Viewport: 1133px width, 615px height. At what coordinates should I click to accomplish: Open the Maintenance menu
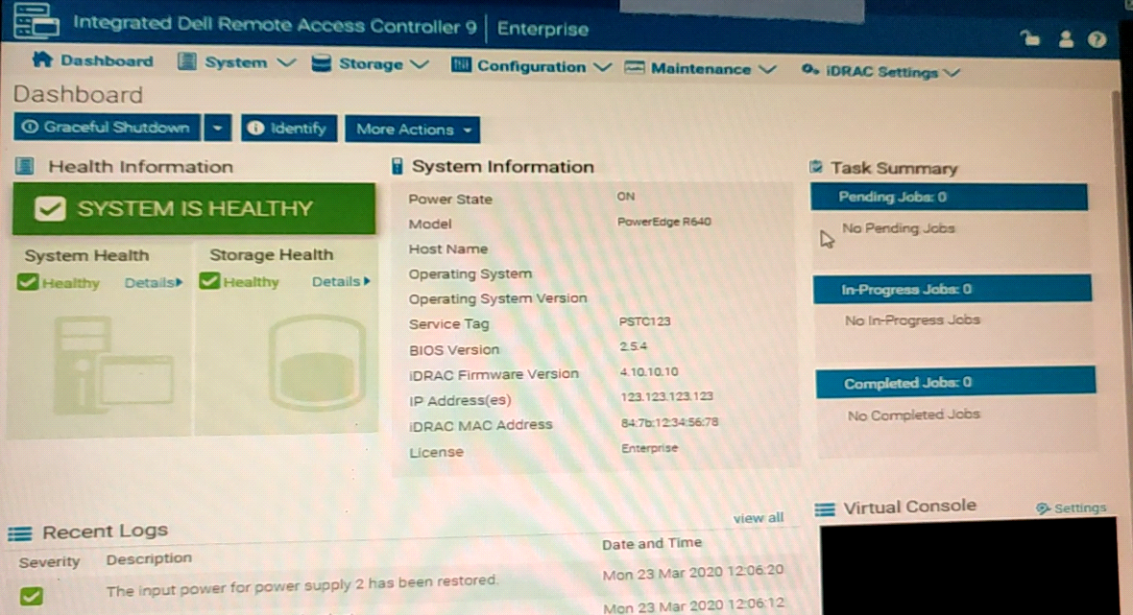coord(700,69)
